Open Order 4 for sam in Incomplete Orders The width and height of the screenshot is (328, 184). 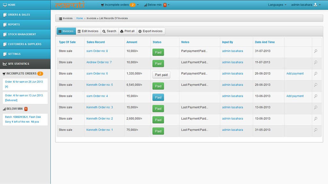(x=25, y=98)
